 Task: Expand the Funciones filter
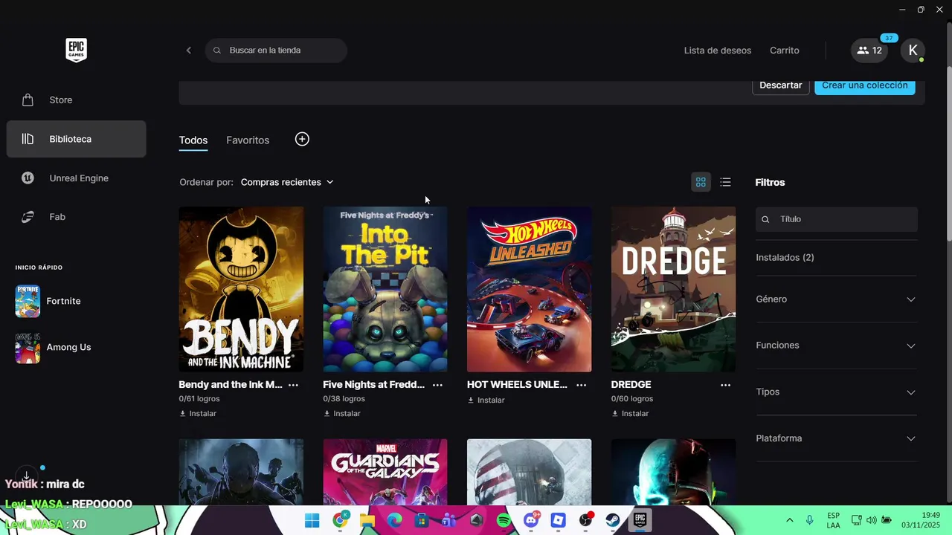837,346
